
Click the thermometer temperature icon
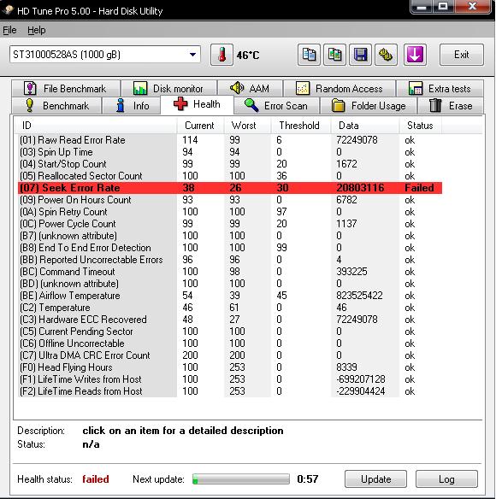tap(221, 55)
